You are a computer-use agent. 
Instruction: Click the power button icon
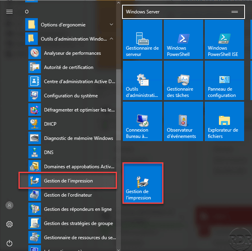pos(9,243)
